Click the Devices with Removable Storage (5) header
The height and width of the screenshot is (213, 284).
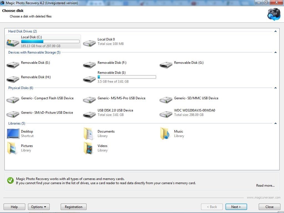34,52
